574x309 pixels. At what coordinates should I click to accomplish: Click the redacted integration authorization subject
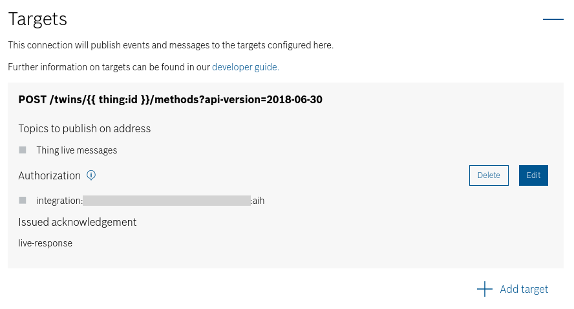(167, 201)
